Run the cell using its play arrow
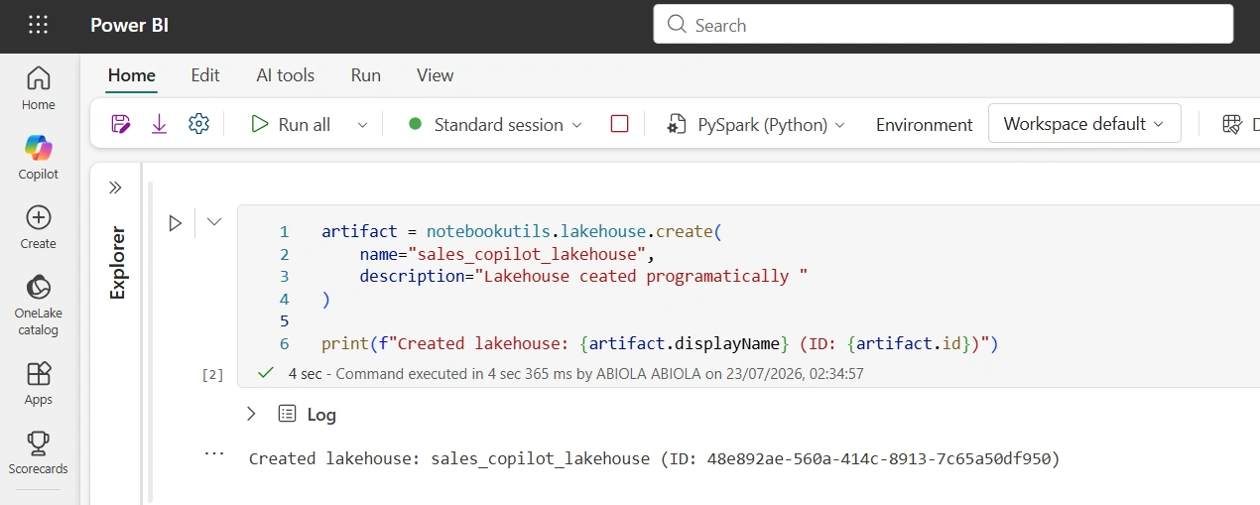The width and height of the screenshot is (1260, 505). click(176, 223)
